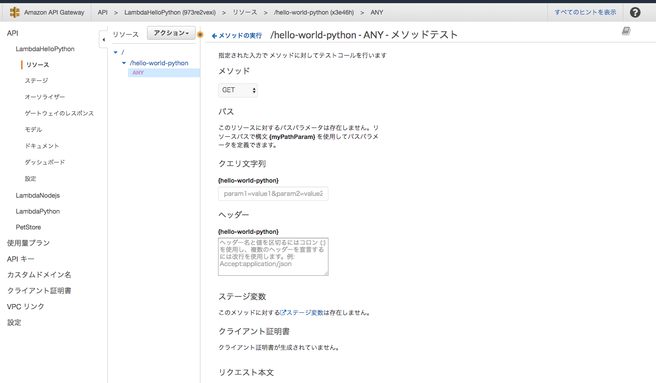Click the ヘッダー section heading
The height and width of the screenshot is (383, 656).
click(x=234, y=215)
